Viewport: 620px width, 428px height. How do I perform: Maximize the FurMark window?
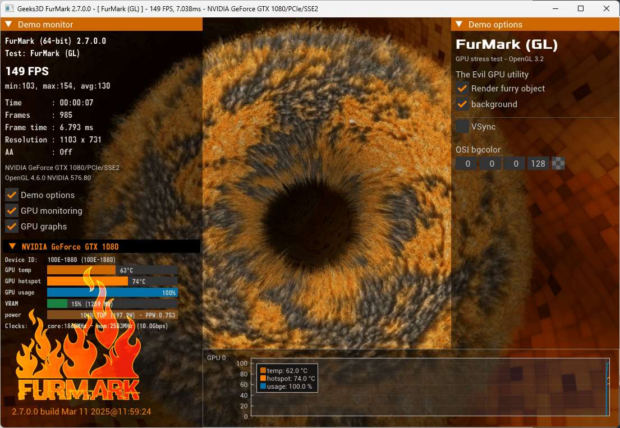tap(581, 8)
